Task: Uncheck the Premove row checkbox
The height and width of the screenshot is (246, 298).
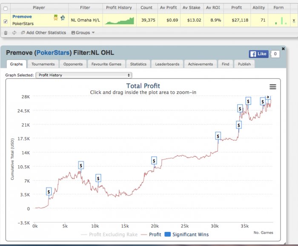Action: pyautogui.click(x=6, y=21)
